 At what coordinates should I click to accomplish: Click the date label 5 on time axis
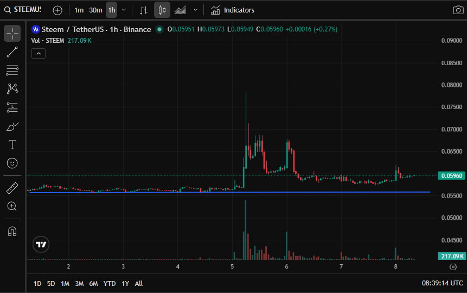232,266
